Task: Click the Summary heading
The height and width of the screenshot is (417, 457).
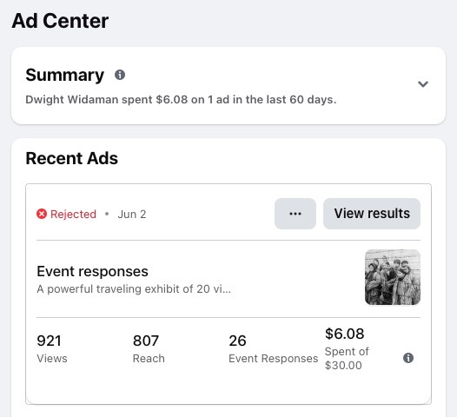Action: 64,75
